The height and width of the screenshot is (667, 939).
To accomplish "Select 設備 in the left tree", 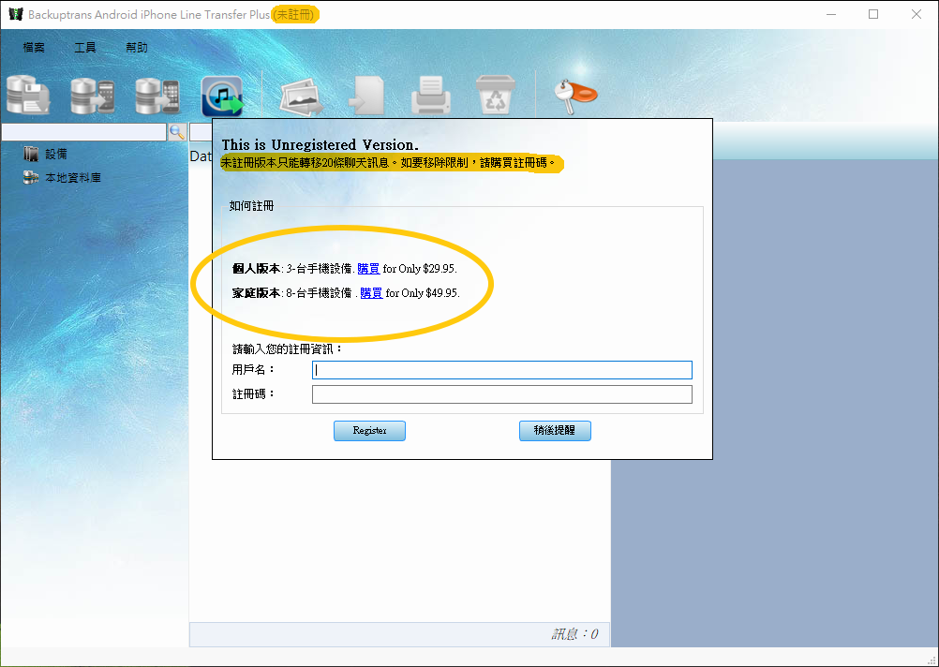I will (x=56, y=154).
